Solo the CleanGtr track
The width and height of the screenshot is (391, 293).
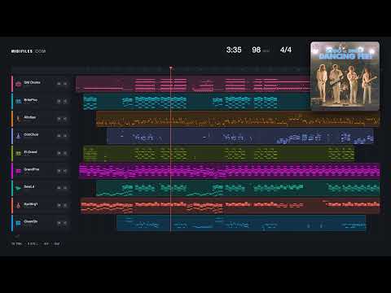point(65,223)
